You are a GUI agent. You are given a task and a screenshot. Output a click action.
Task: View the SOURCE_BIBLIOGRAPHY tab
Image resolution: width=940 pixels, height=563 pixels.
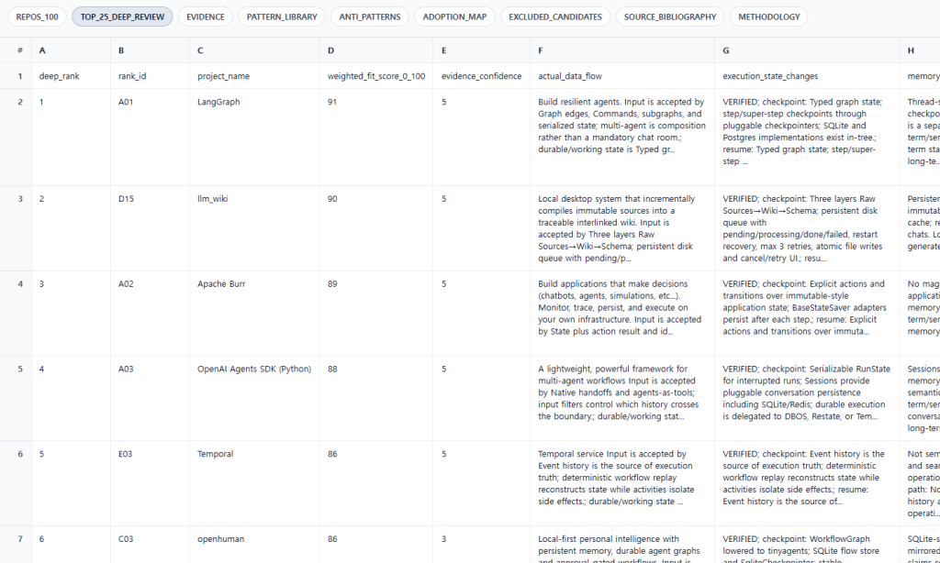pyautogui.click(x=669, y=17)
